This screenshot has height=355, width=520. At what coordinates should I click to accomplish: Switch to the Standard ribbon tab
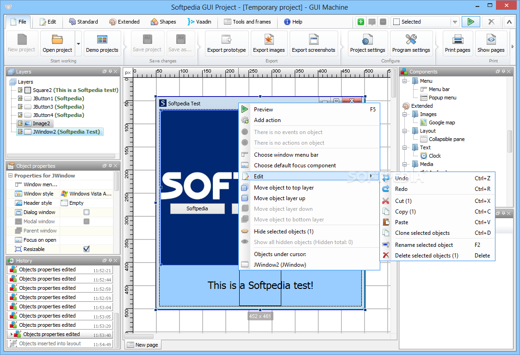point(84,22)
